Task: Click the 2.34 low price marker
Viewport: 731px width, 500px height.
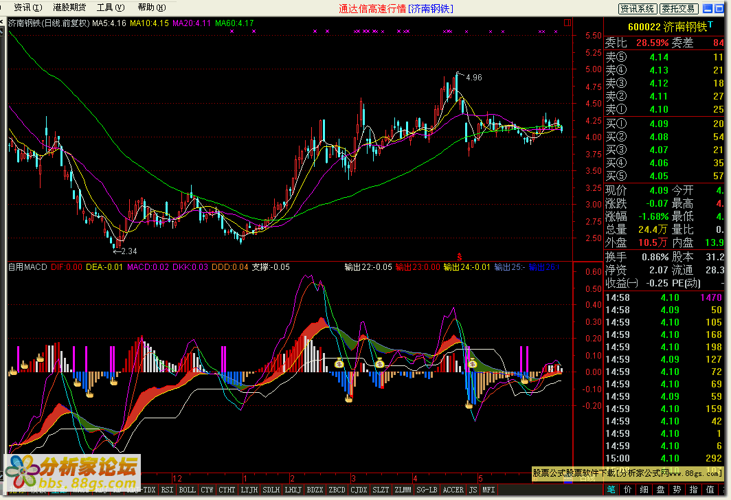Action: [x=128, y=251]
